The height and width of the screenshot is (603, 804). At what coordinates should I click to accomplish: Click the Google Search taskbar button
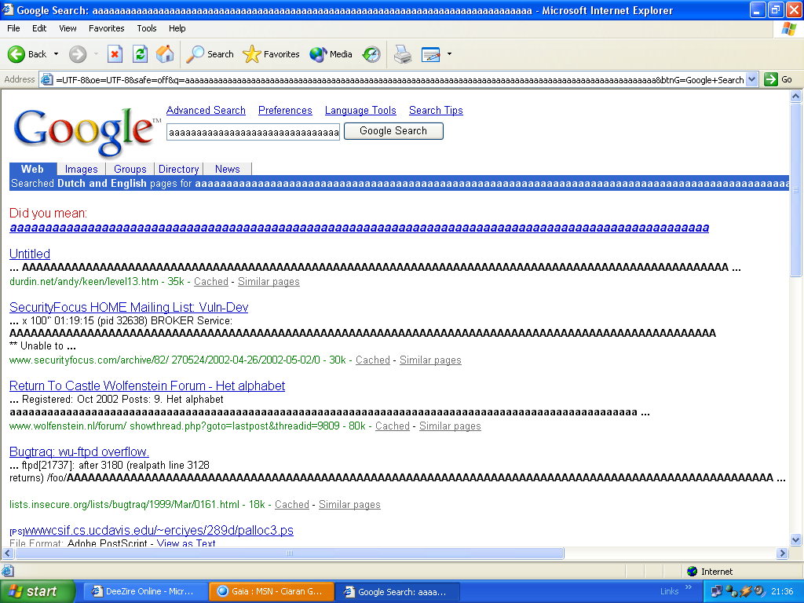point(397,592)
